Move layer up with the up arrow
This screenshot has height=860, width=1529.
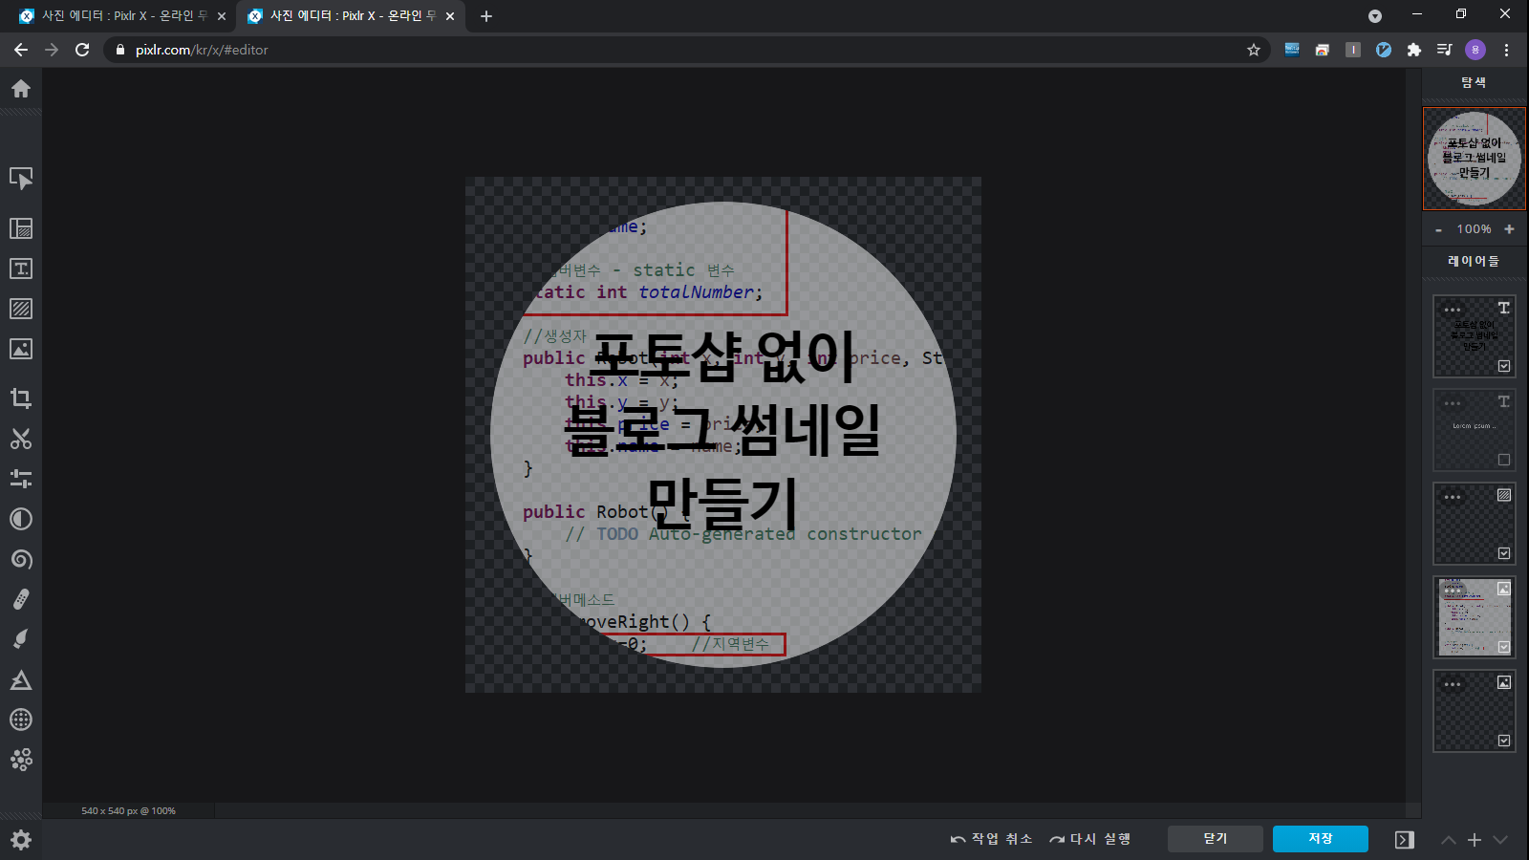coord(1449,840)
